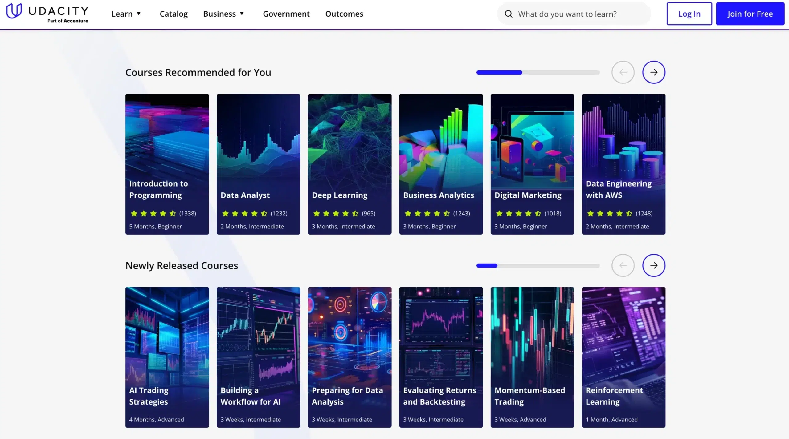
Task: Open Preparing for Data Analysis card
Action: pos(350,357)
